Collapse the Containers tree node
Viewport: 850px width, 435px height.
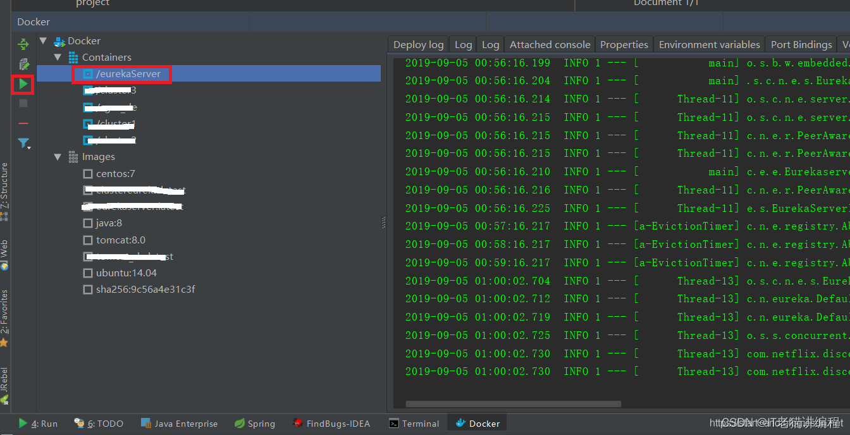[58, 58]
